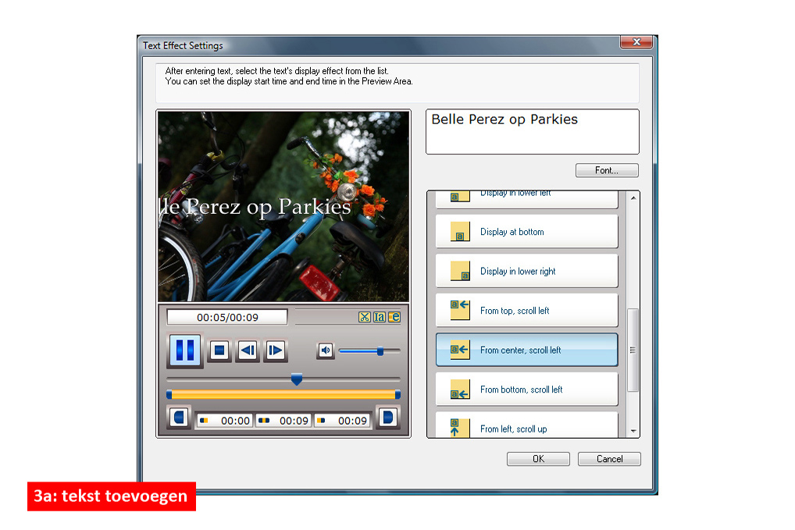Click the effect list scrollbar thumb

pos(633,350)
